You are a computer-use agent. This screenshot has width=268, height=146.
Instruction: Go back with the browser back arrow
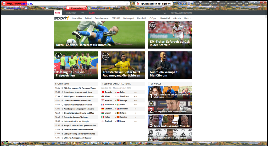[x=180, y=3]
